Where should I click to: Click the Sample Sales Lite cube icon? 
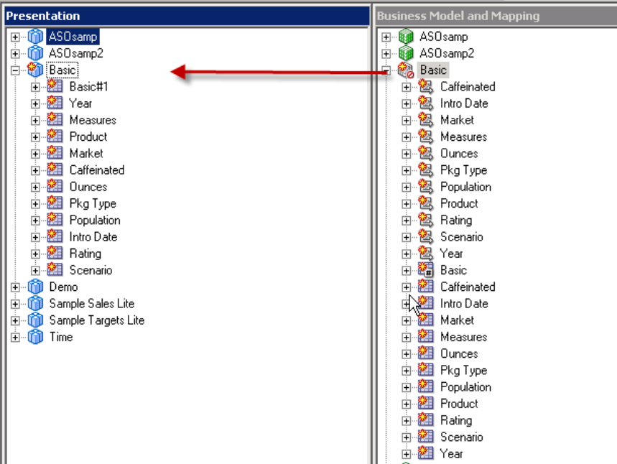[35, 304]
